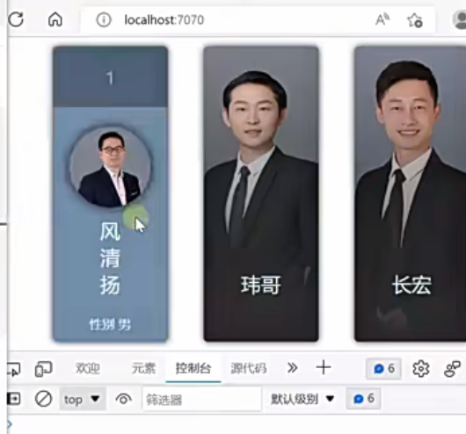Image resolution: width=466 pixels, height=434 pixels.
Task: Switch to the 欢迎 tab
Action: pyautogui.click(x=87, y=368)
